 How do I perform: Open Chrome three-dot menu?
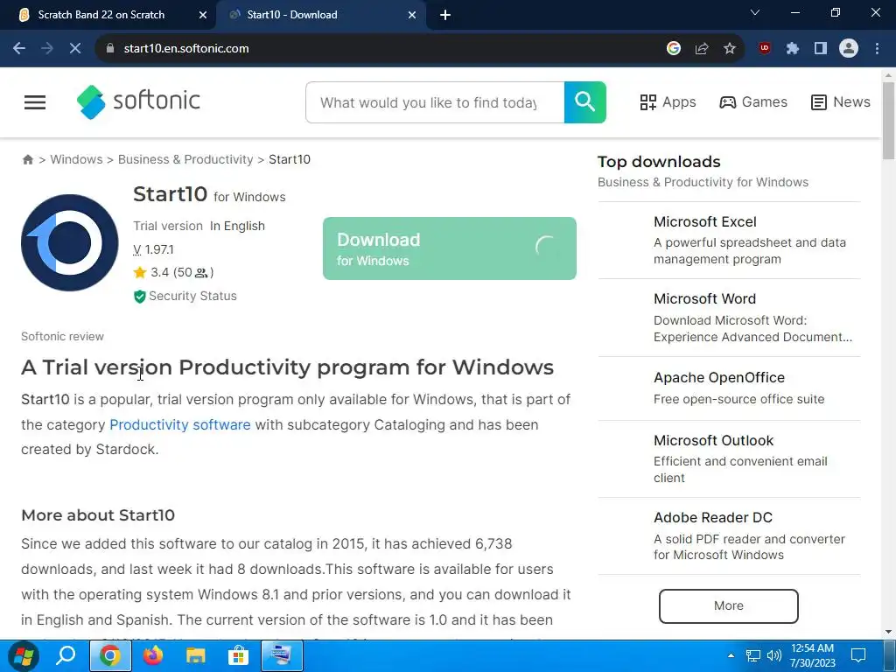pyautogui.click(x=877, y=49)
